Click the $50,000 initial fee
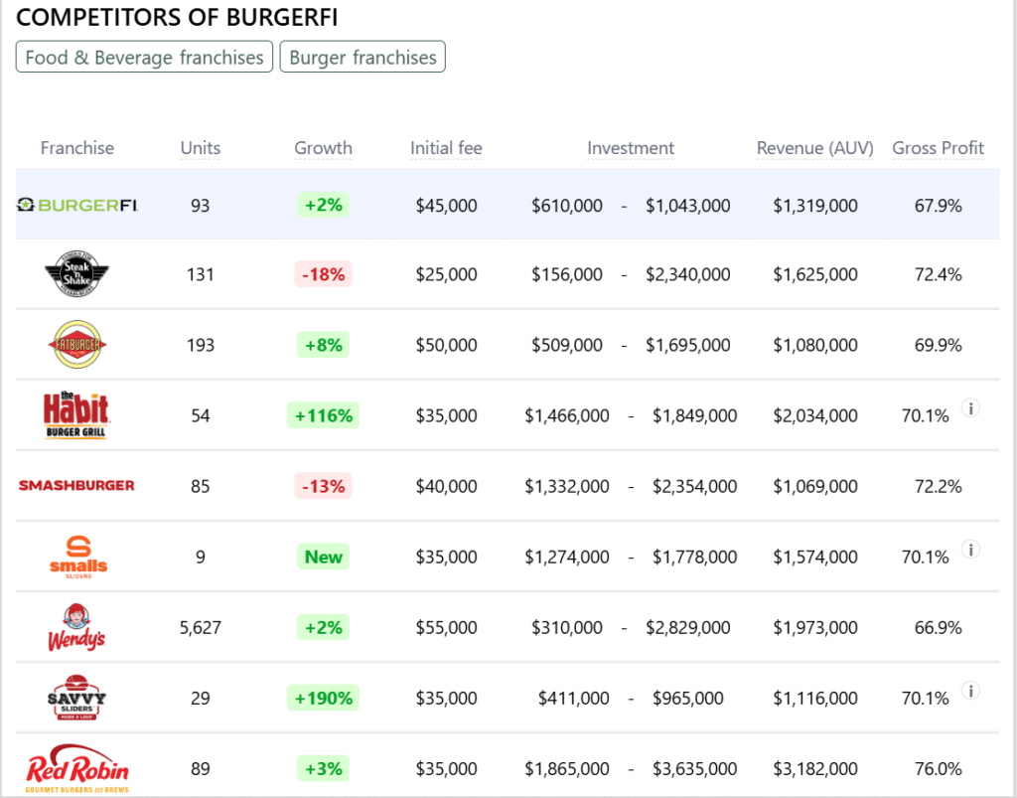 click(446, 345)
